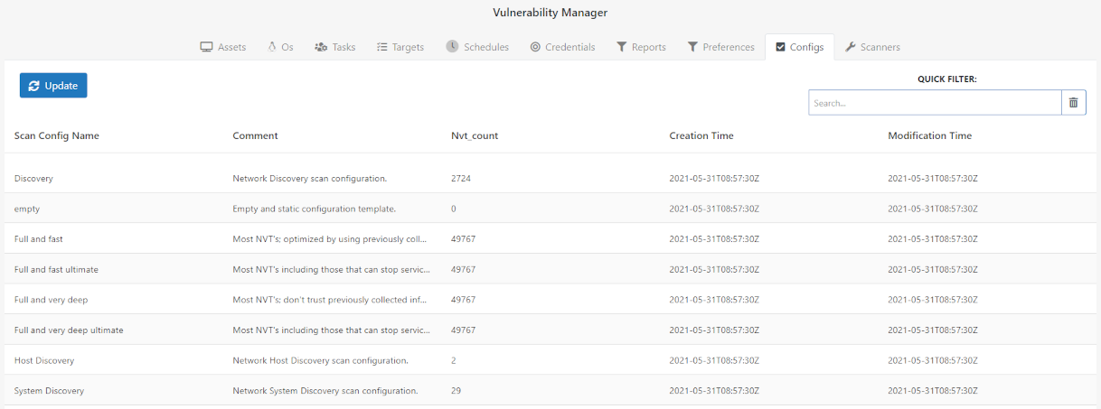Screen dimensions: 1101x409
Task: Click the 'Most NVT's; optimized by using' comment
Action: point(329,239)
